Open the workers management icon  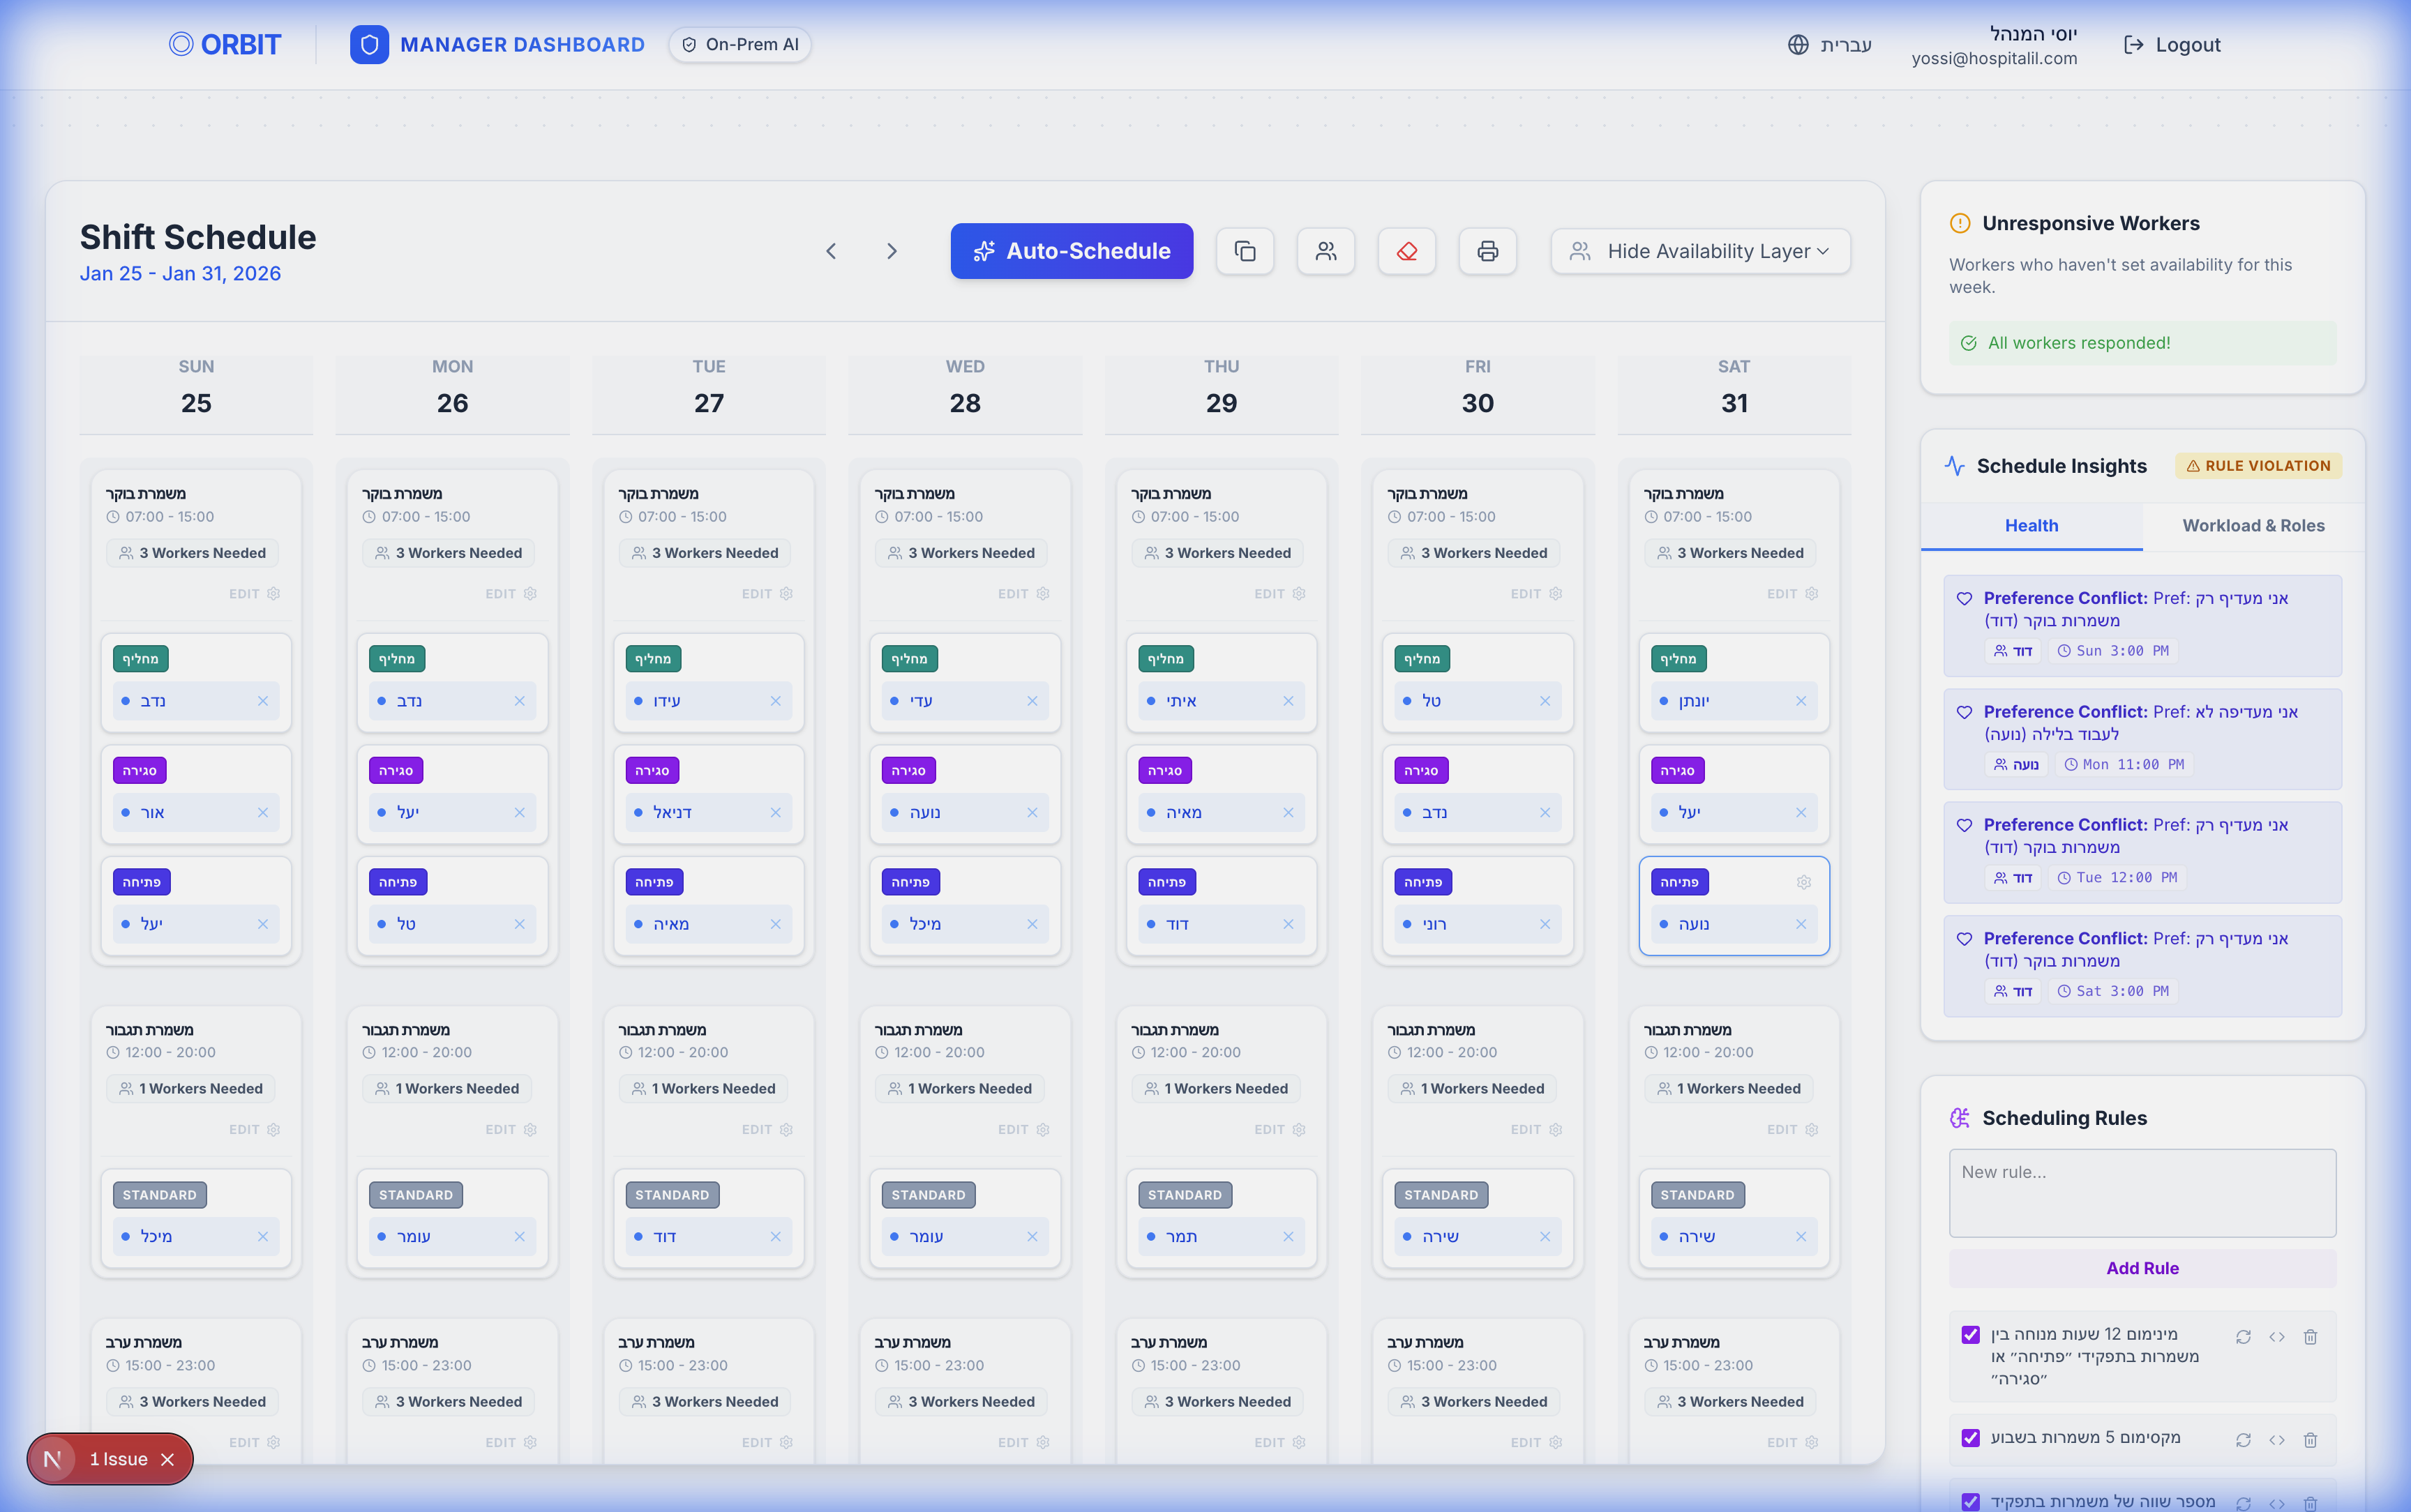point(1326,251)
